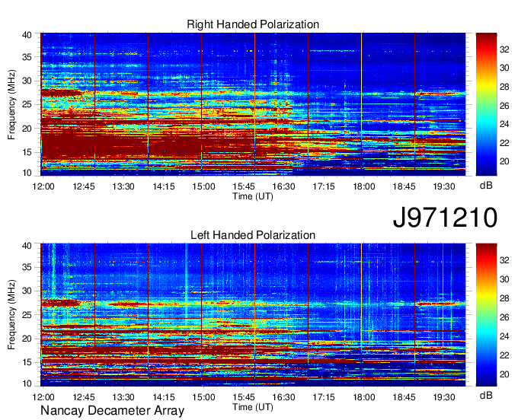Click the 15:00 time tick of lower plot
The height and width of the screenshot is (420, 518).
pyautogui.click(x=204, y=397)
